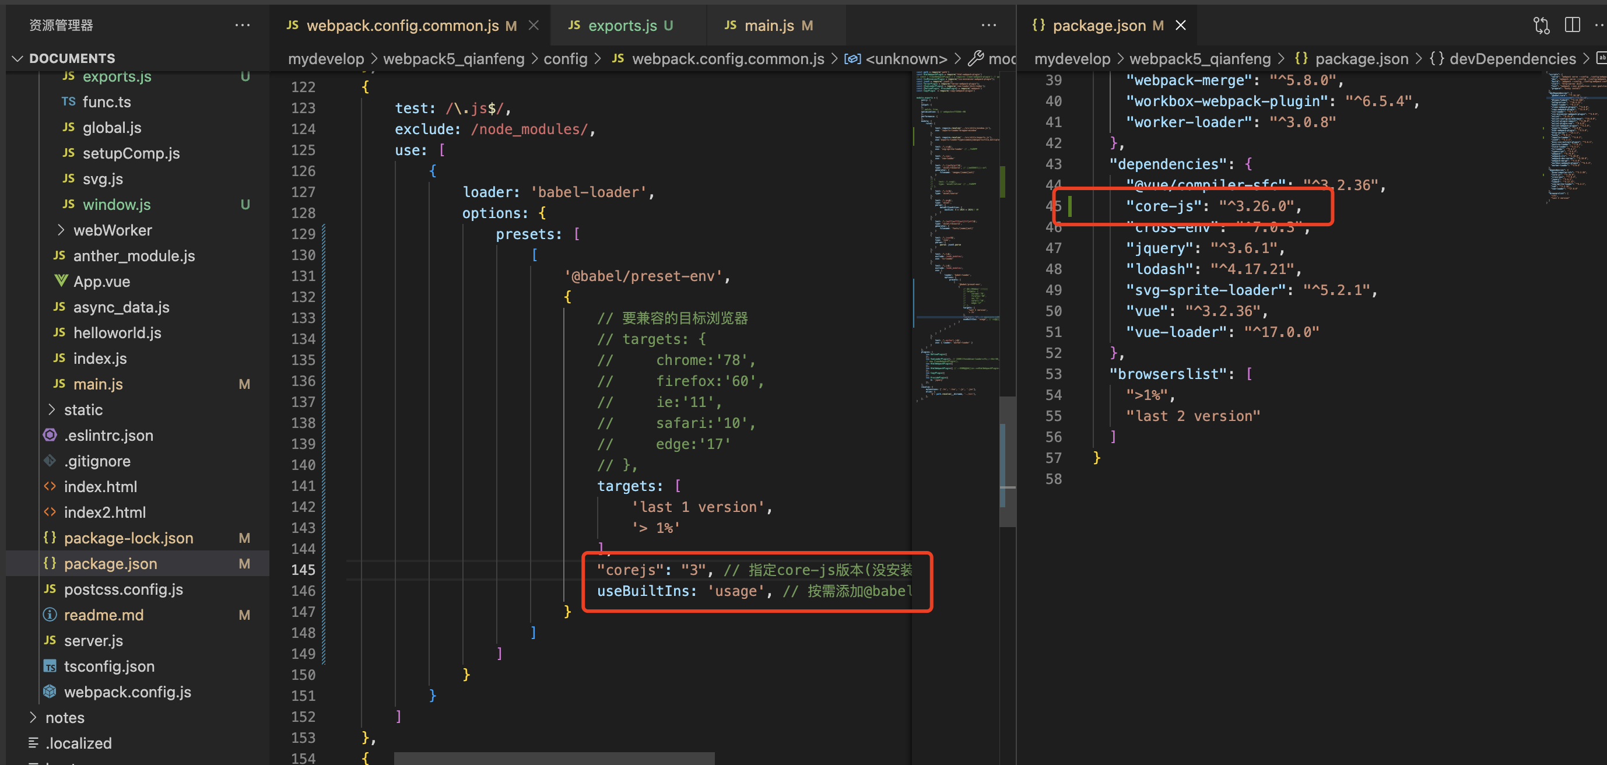Close the webpack.config.common.js tab
The height and width of the screenshot is (765, 1607).
[x=534, y=26]
